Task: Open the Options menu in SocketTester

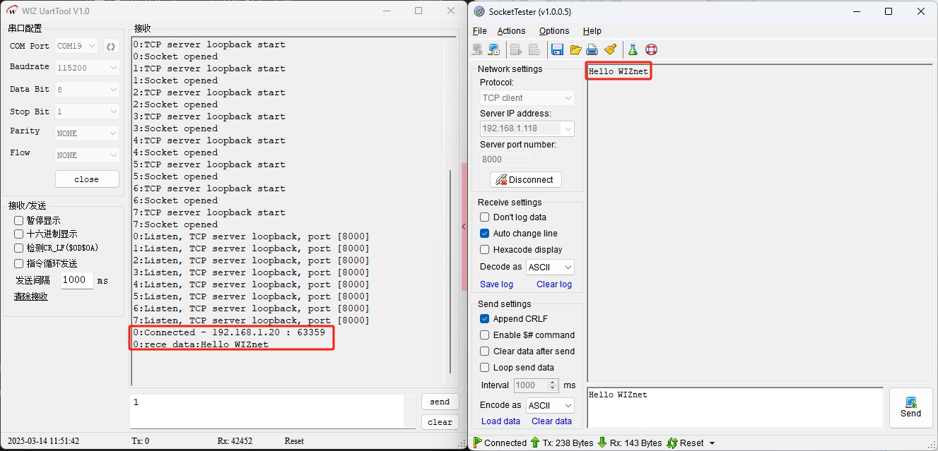Action: tap(553, 31)
